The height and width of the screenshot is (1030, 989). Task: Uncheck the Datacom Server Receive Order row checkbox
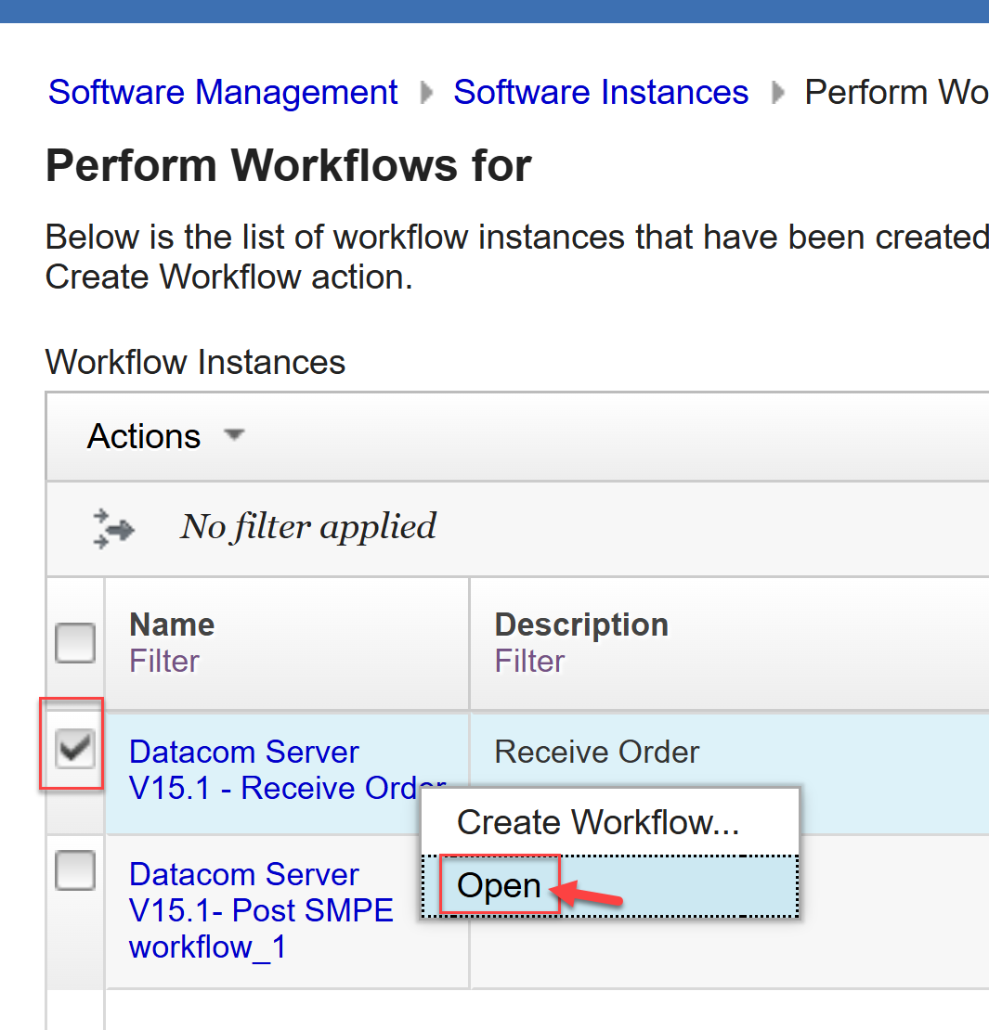pyautogui.click(x=75, y=748)
